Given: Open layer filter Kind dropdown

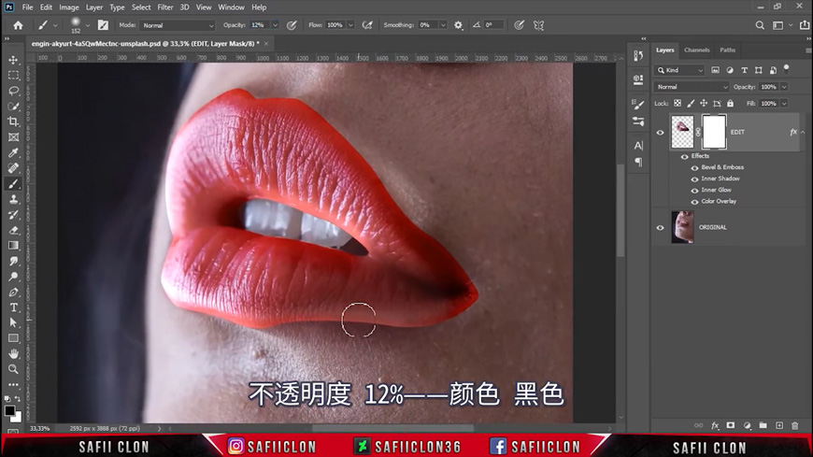Looking at the screenshot, I should 679,70.
